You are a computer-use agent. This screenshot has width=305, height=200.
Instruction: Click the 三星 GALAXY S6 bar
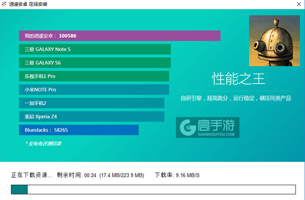point(95,63)
